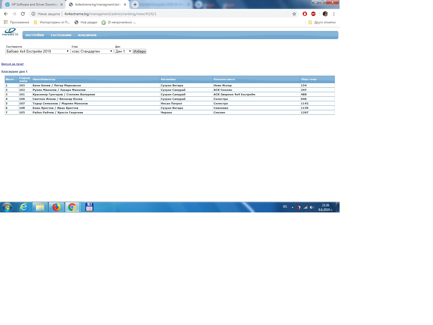Image resolution: width=433 pixels, height=325 pixels.
Task: Click the address bar URL
Action: coord(110,14)
